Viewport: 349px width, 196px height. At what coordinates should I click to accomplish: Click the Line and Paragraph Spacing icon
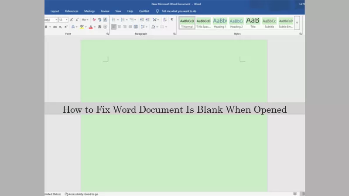point(143,27)
